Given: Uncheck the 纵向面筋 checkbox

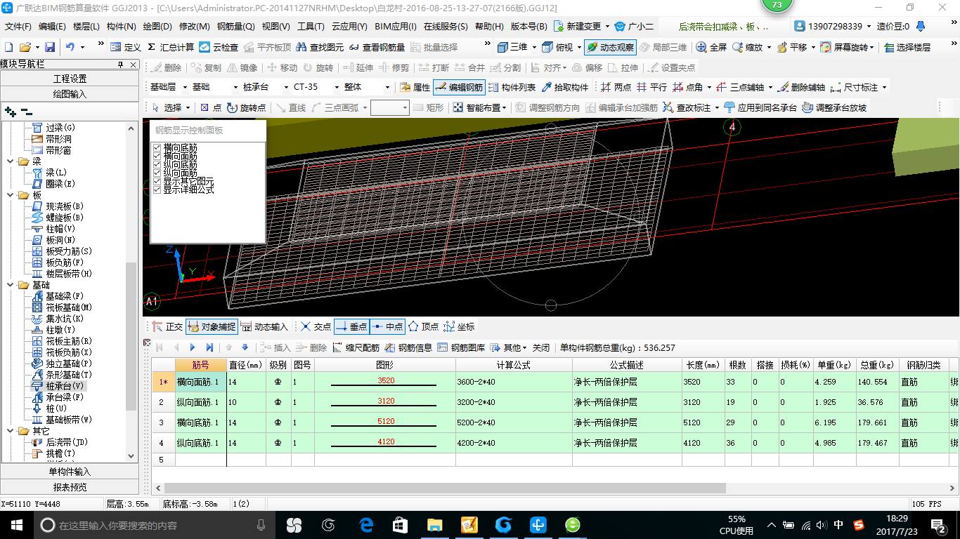Looking at the screenshot, I should click(x=157, y=173).
